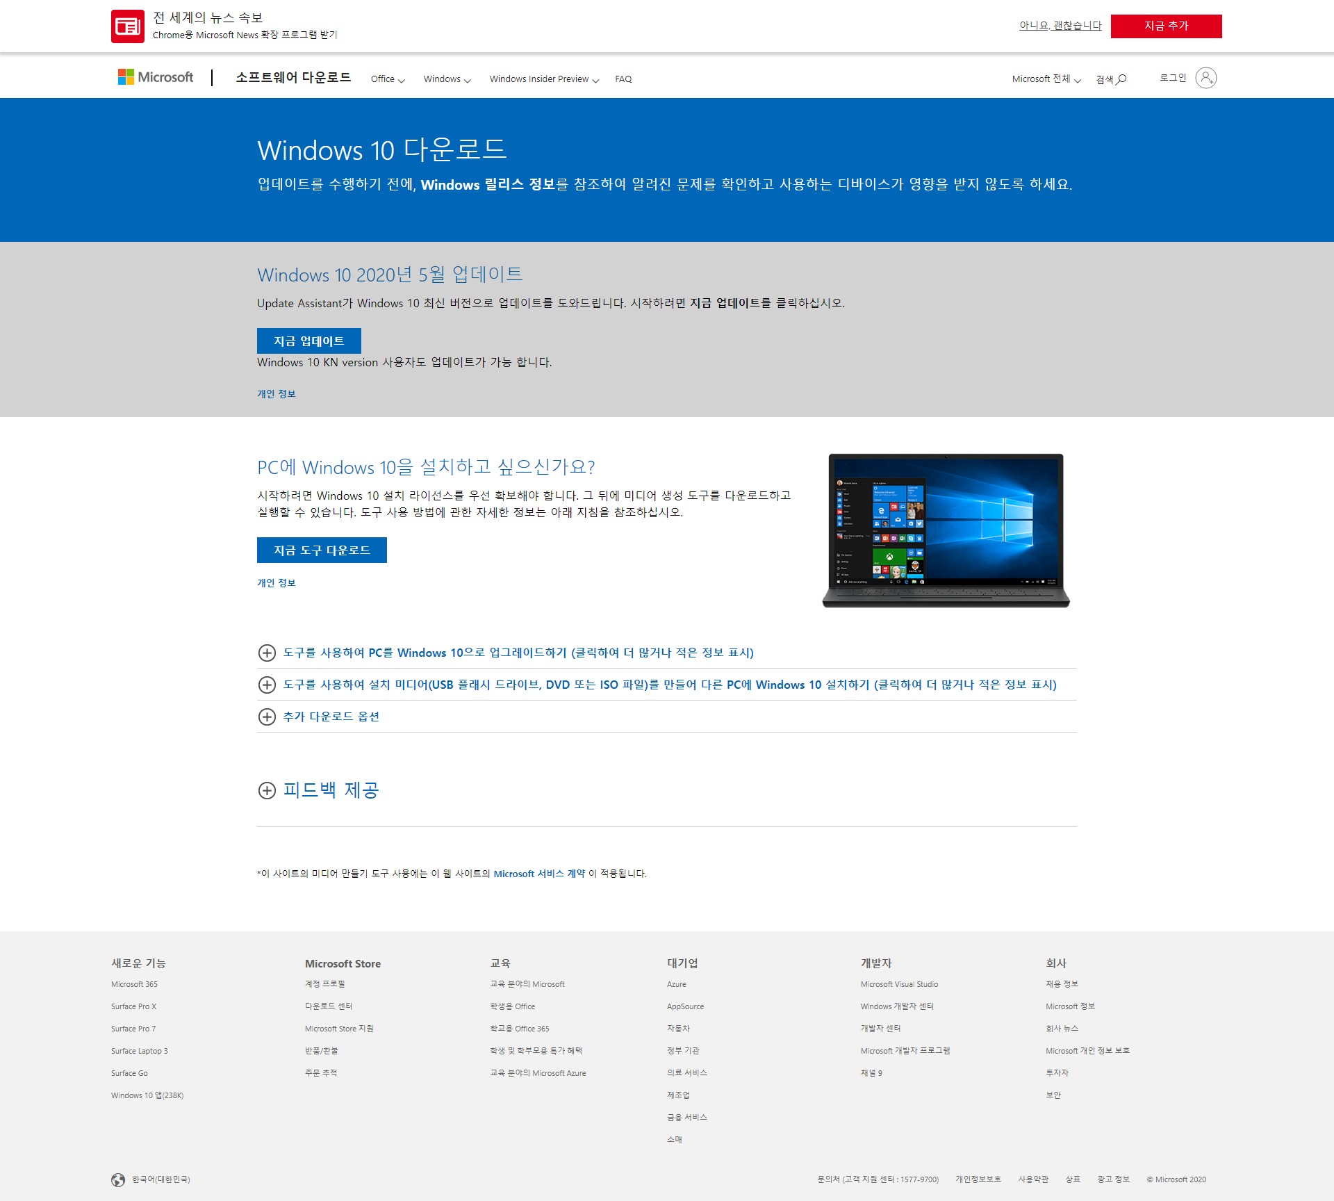Click the red 지금 추가 button
This screenshot has width=1334, height=1201.
click(1166, 26)
